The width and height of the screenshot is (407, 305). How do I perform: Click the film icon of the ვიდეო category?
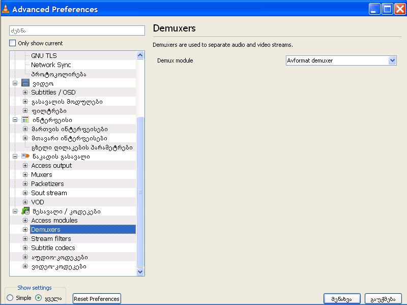tap(25, 83)
